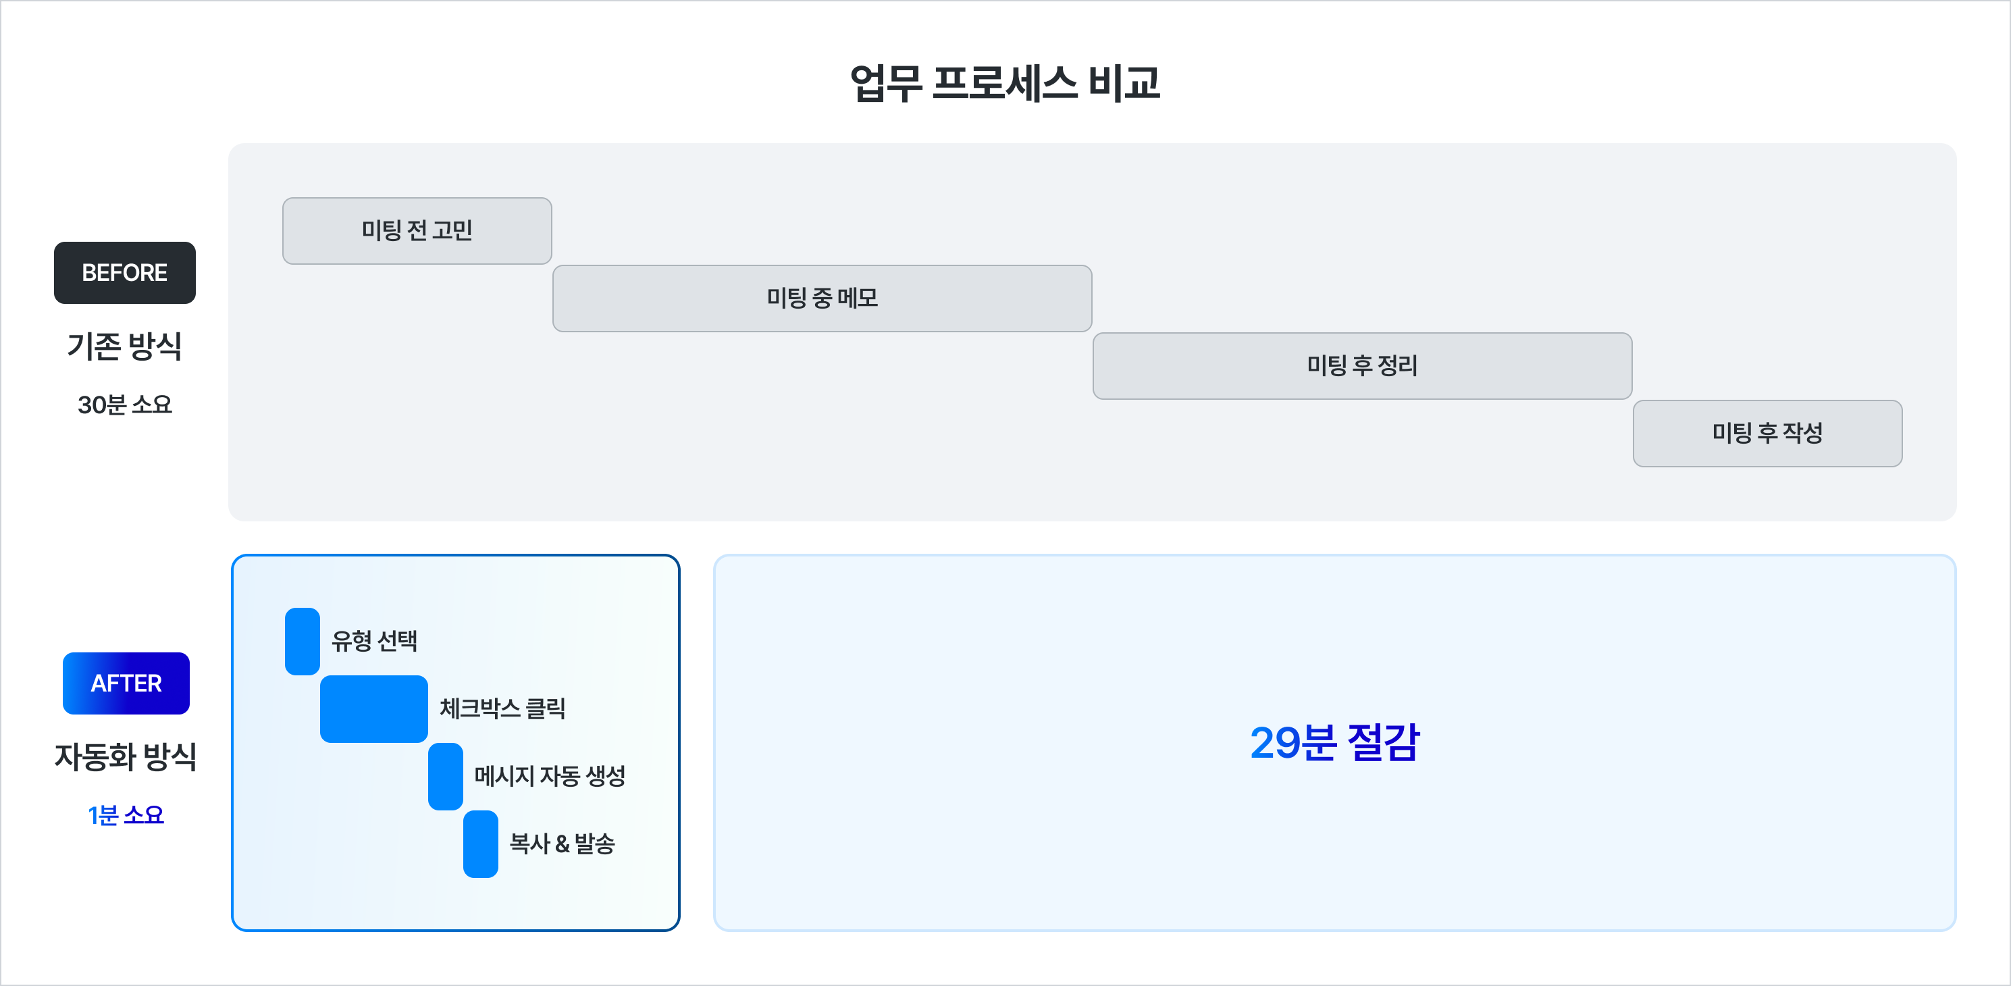Screen dimensions: 2011x986
Task: Click the AFTER badge
Action: (126, 683)
